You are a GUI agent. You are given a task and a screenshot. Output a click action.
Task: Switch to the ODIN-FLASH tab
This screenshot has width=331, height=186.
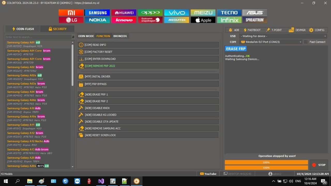click(23, 29)
